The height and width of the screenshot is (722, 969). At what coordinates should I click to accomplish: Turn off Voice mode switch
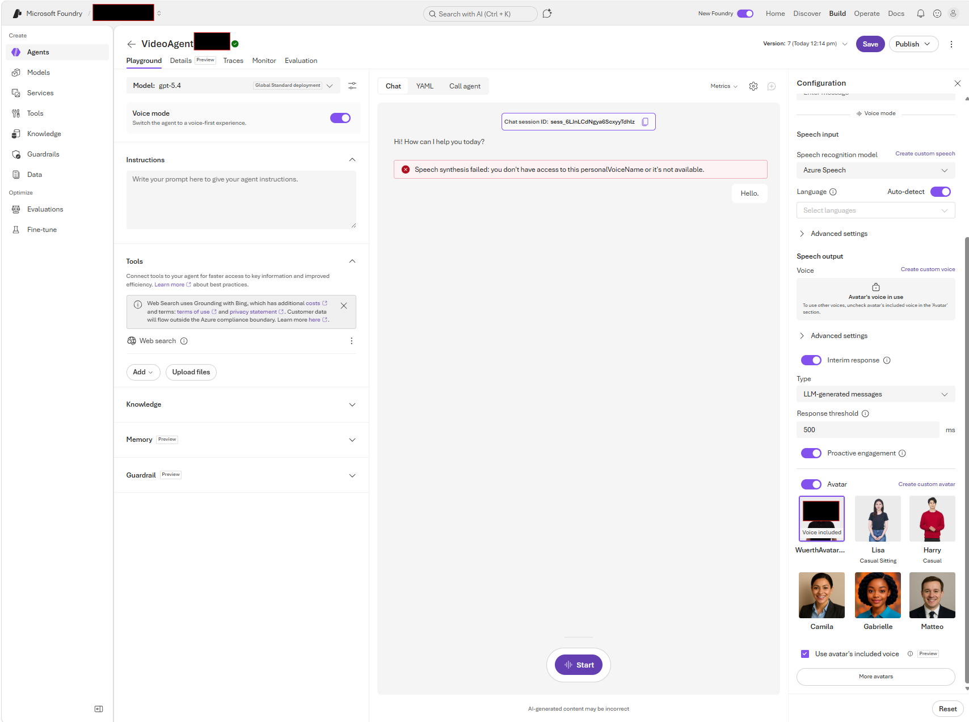[340, 118]
